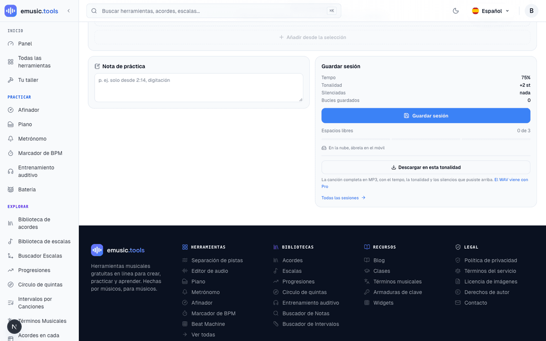Open footer link Círculo de quintas
Screen dimensions: 546x341
tap(304, 292)
